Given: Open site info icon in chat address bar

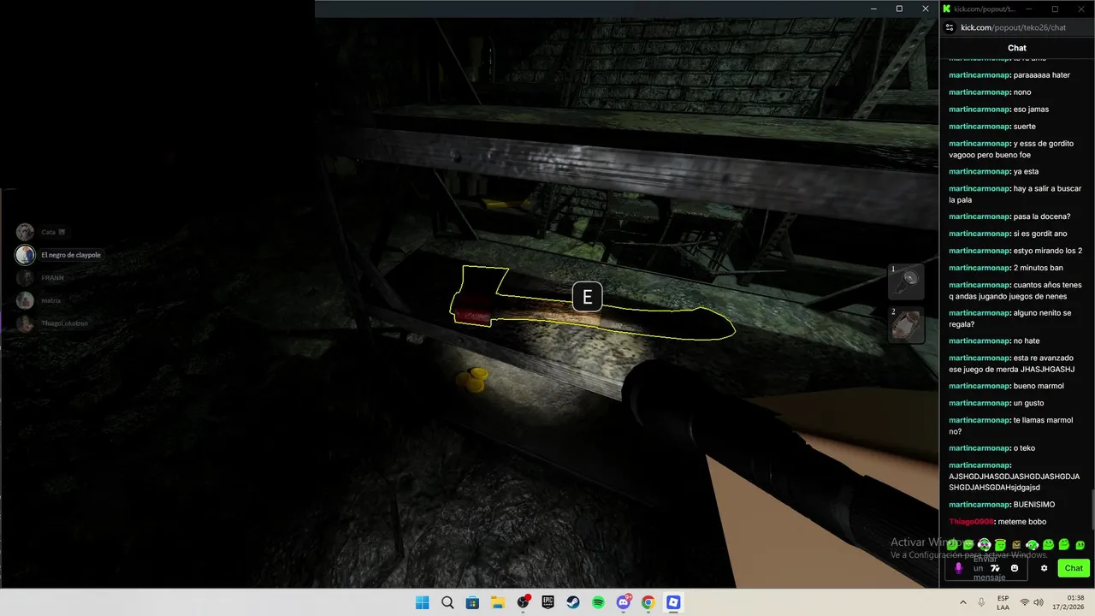Looking at the screenshot, I should (x=950, y=27).
